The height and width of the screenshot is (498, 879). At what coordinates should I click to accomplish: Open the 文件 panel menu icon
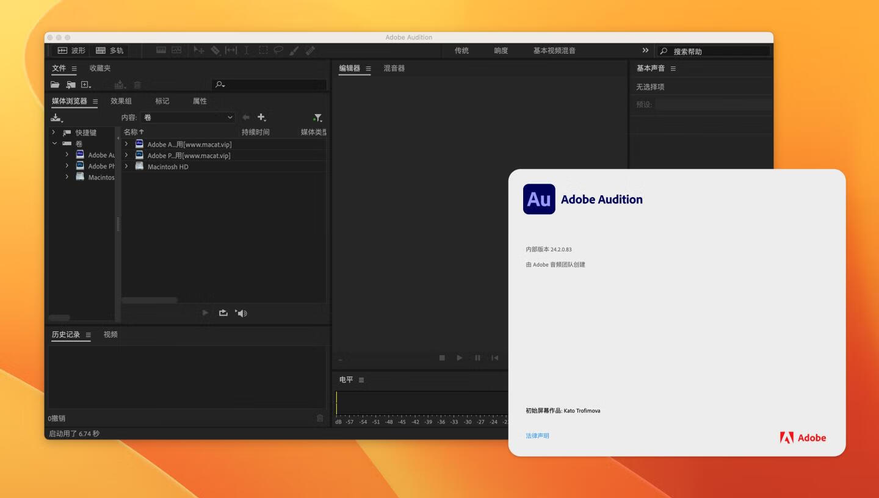74,68
